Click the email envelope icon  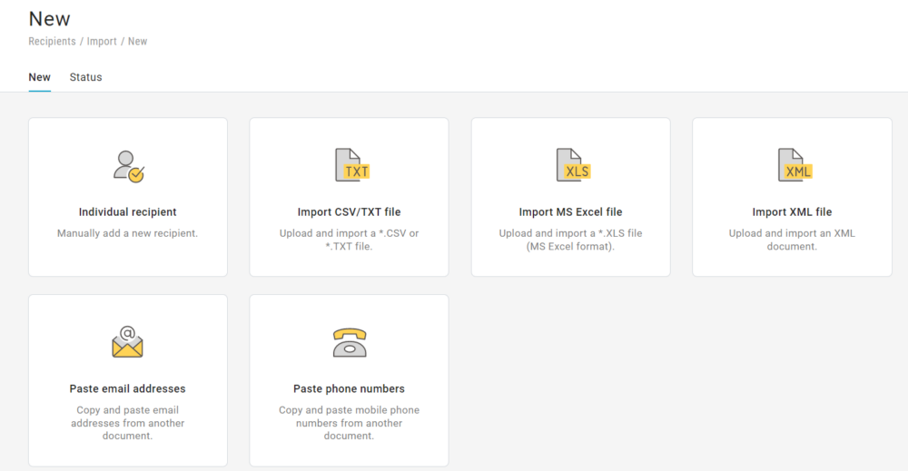128,342
